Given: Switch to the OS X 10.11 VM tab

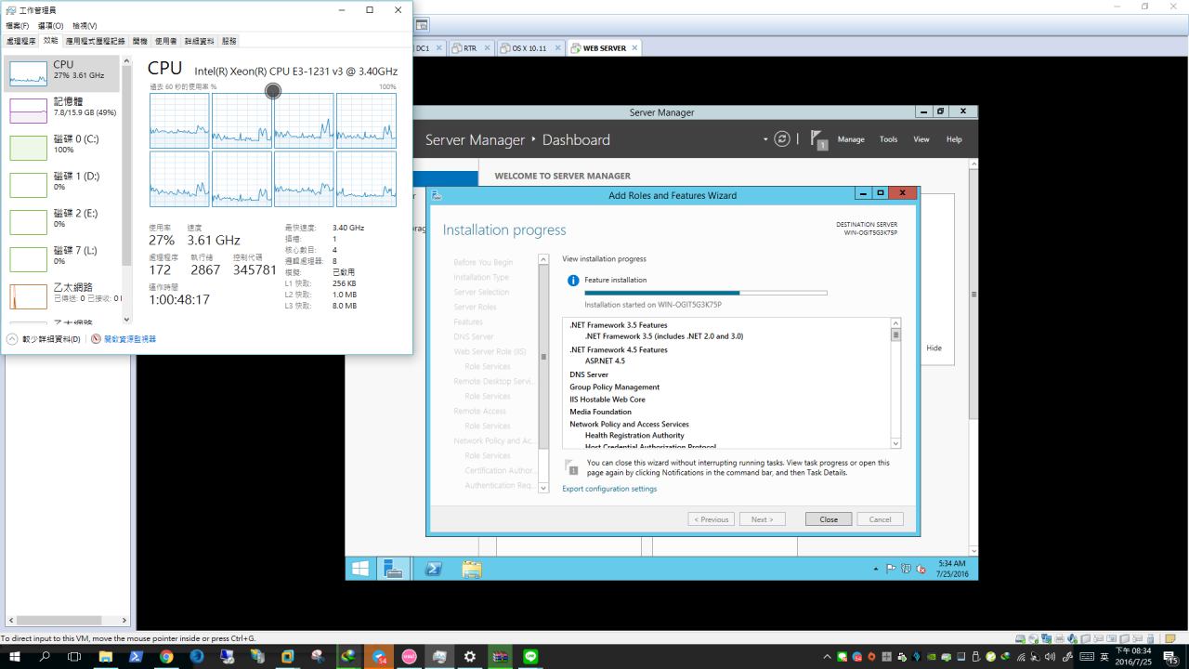Looking at the screenshot, I should point(529,48).
